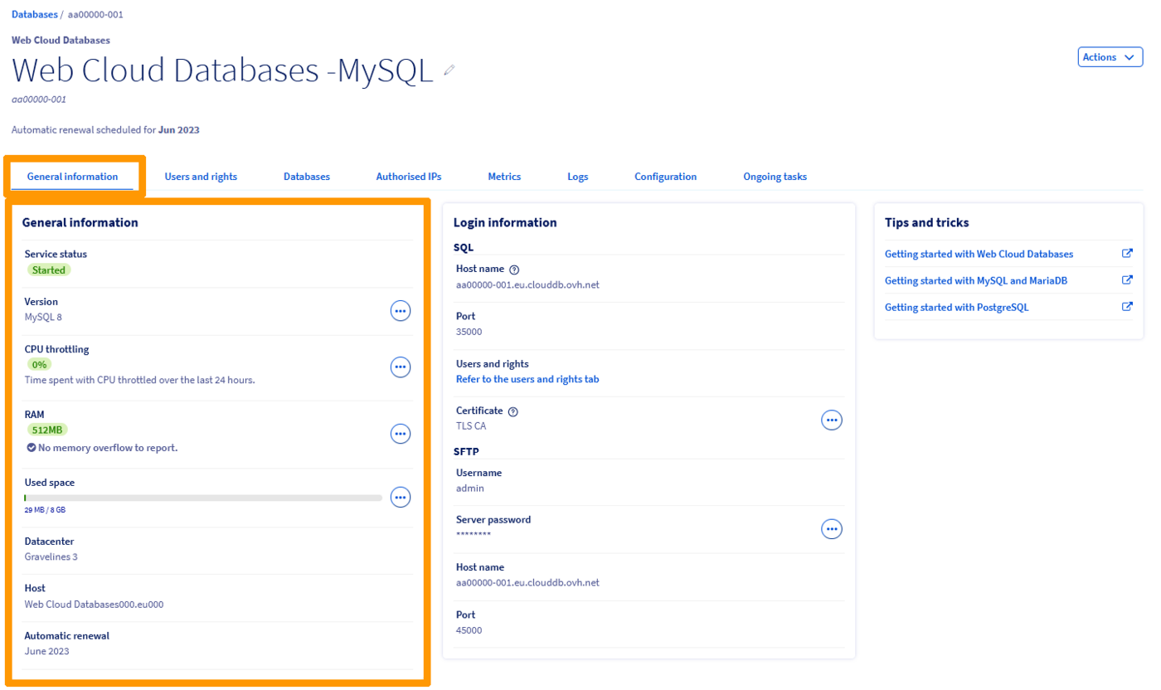Open the CPU throttling ellipsis menu
Screen dimensions: 1161x690
coord(401,367)
